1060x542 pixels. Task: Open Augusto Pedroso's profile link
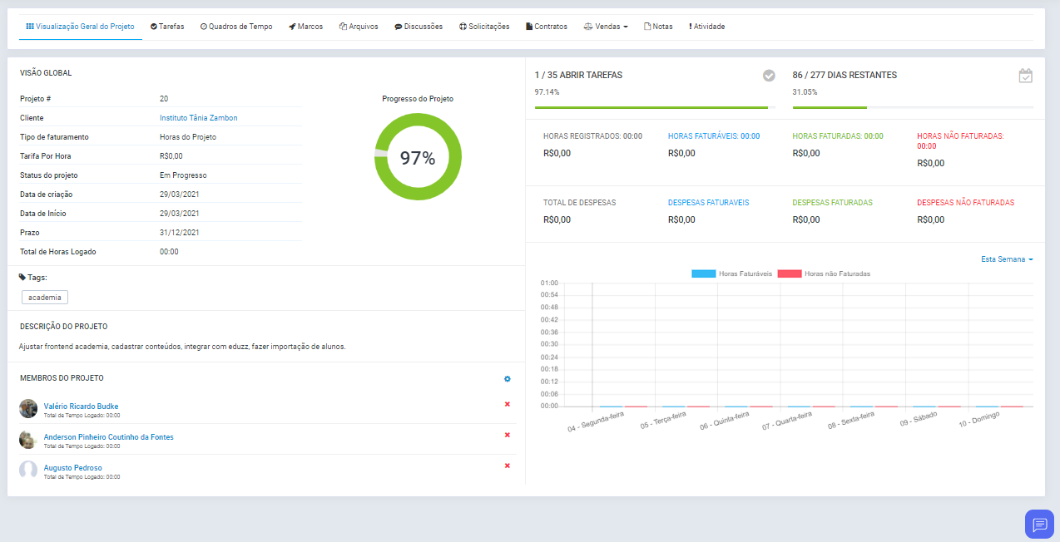tap(73, 468)
